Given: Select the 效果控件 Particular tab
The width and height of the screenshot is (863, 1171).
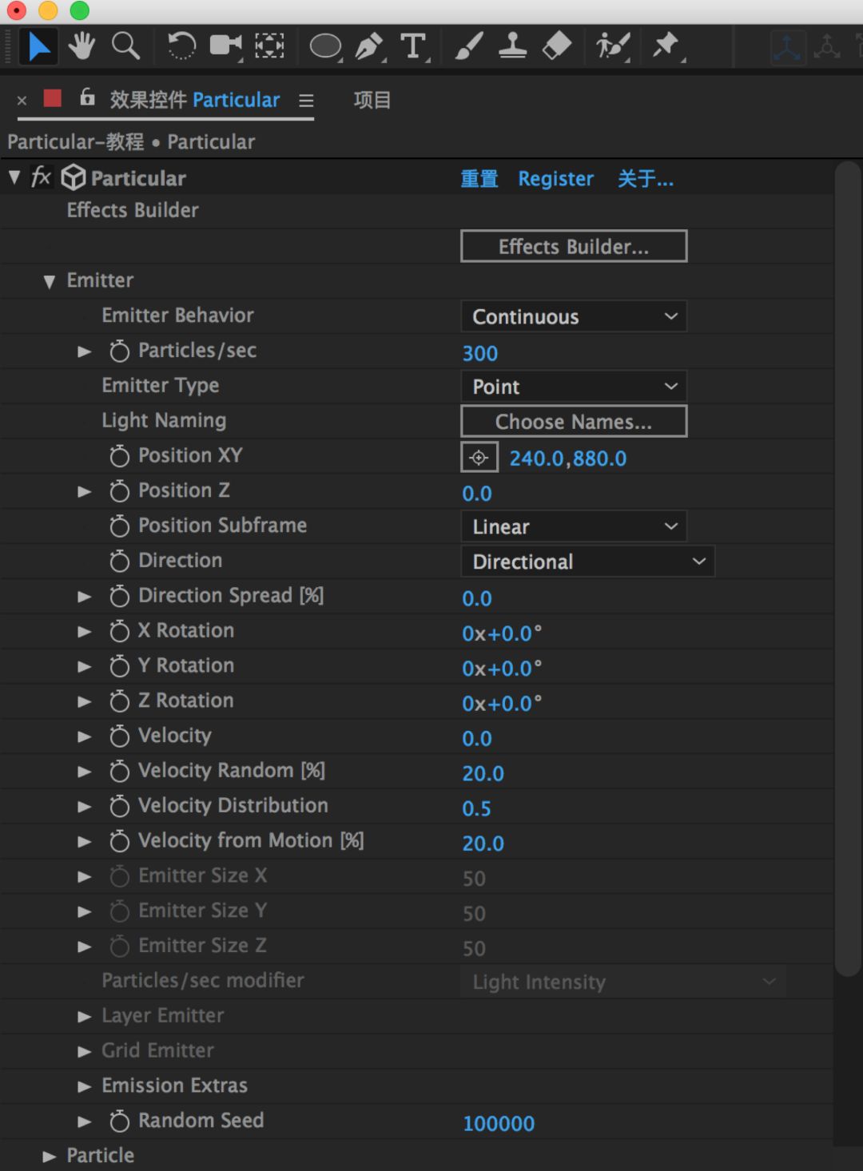Looking at the screenshot, I should click(x=195, y=100).
